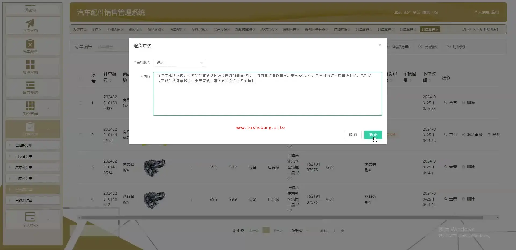The image size is (516, 250).
Task: Click the product thumbnail in row 4
Action: click(x=154, y=199)
